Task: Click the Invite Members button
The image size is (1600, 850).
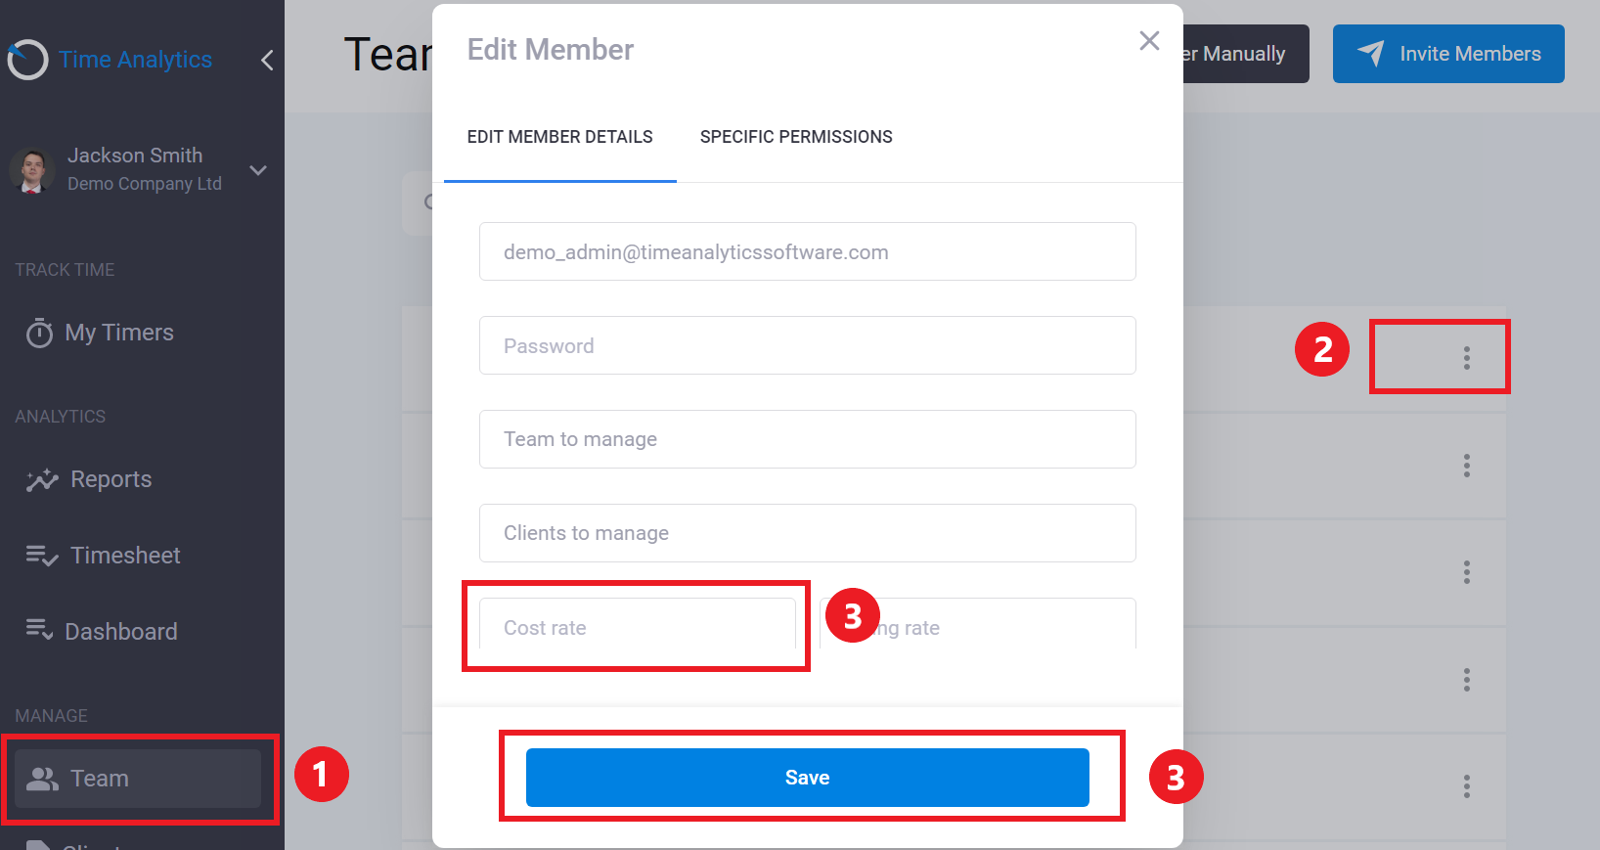Action: click(x=1448, y=54)
